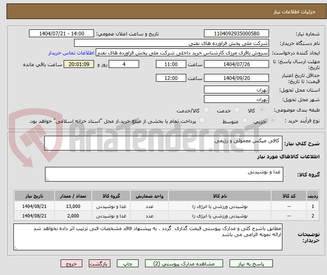Screen dimensions: 327x275
Task: Click the need date in row 1
Action: coord(34,206)
